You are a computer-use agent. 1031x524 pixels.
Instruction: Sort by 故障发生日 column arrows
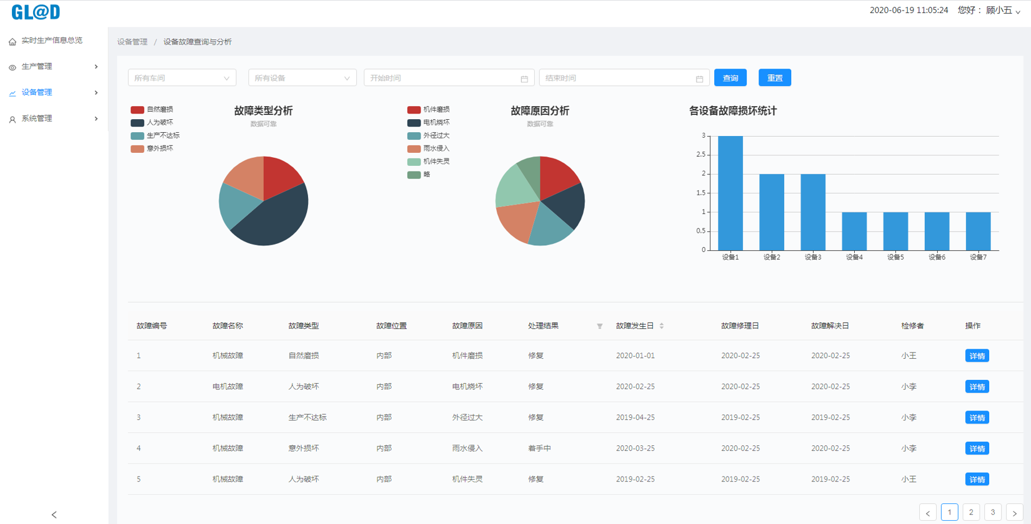point(662,326)
